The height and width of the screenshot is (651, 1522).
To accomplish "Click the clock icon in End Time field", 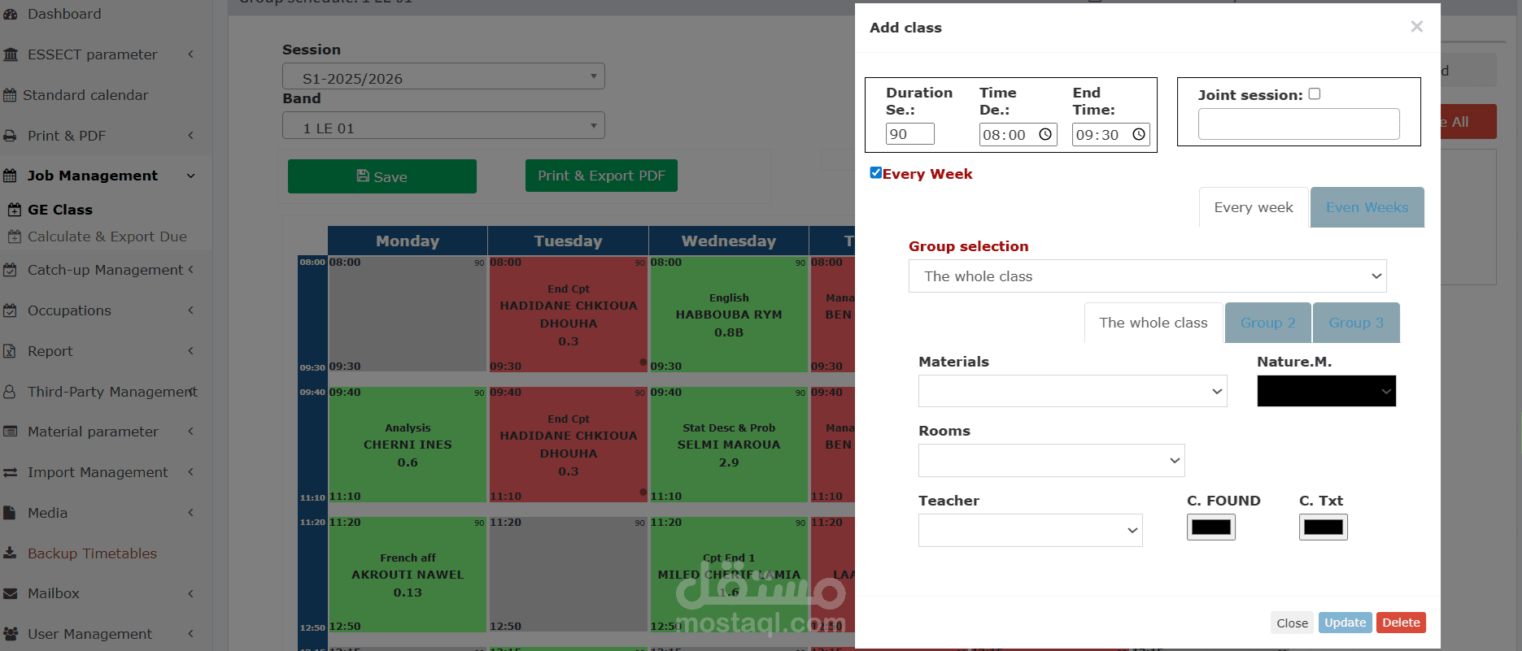I will (1139, 134).
